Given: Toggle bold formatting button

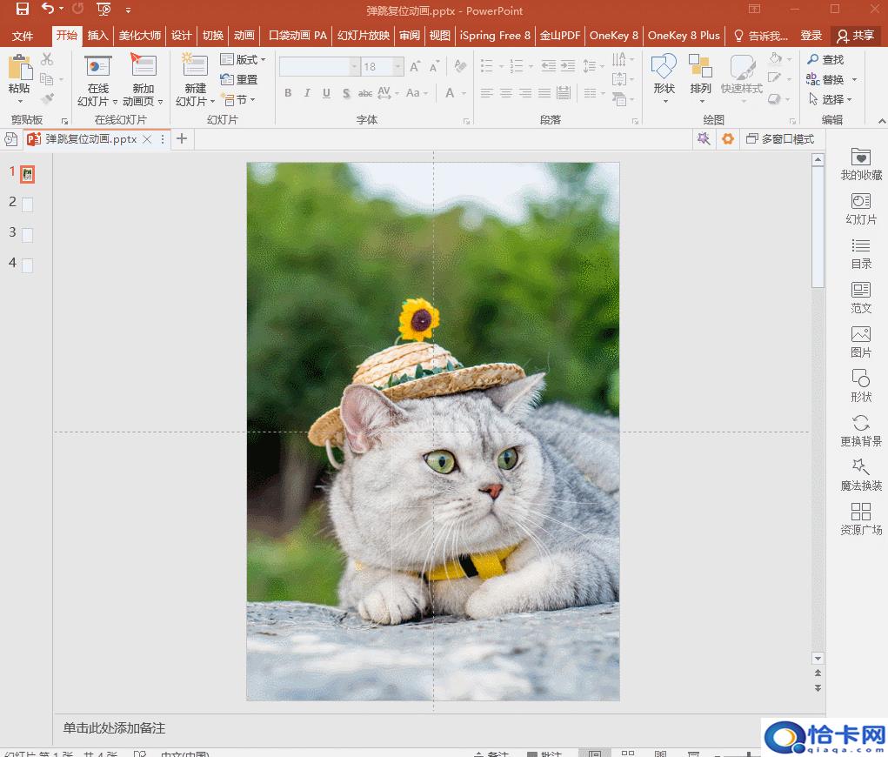Looking at the screenshot, I should pos(288,93).
